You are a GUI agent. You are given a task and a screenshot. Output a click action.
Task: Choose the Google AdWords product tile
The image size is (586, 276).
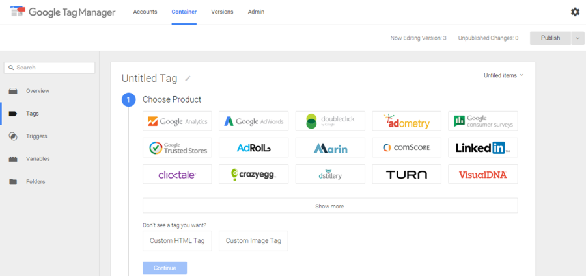click(253, 121)
